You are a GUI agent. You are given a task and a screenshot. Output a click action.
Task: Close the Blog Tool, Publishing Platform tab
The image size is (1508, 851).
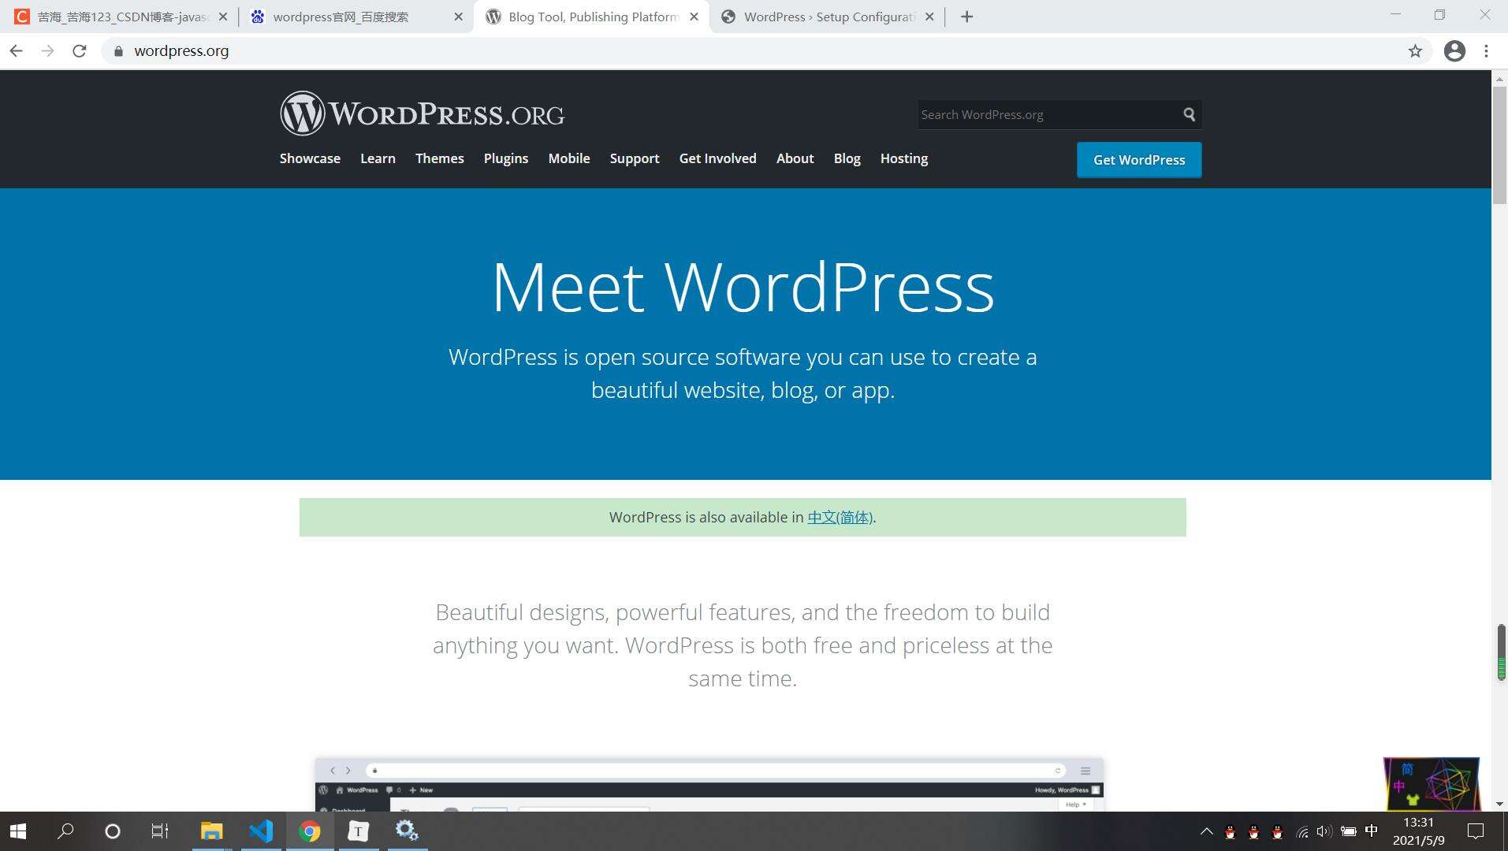694,17
